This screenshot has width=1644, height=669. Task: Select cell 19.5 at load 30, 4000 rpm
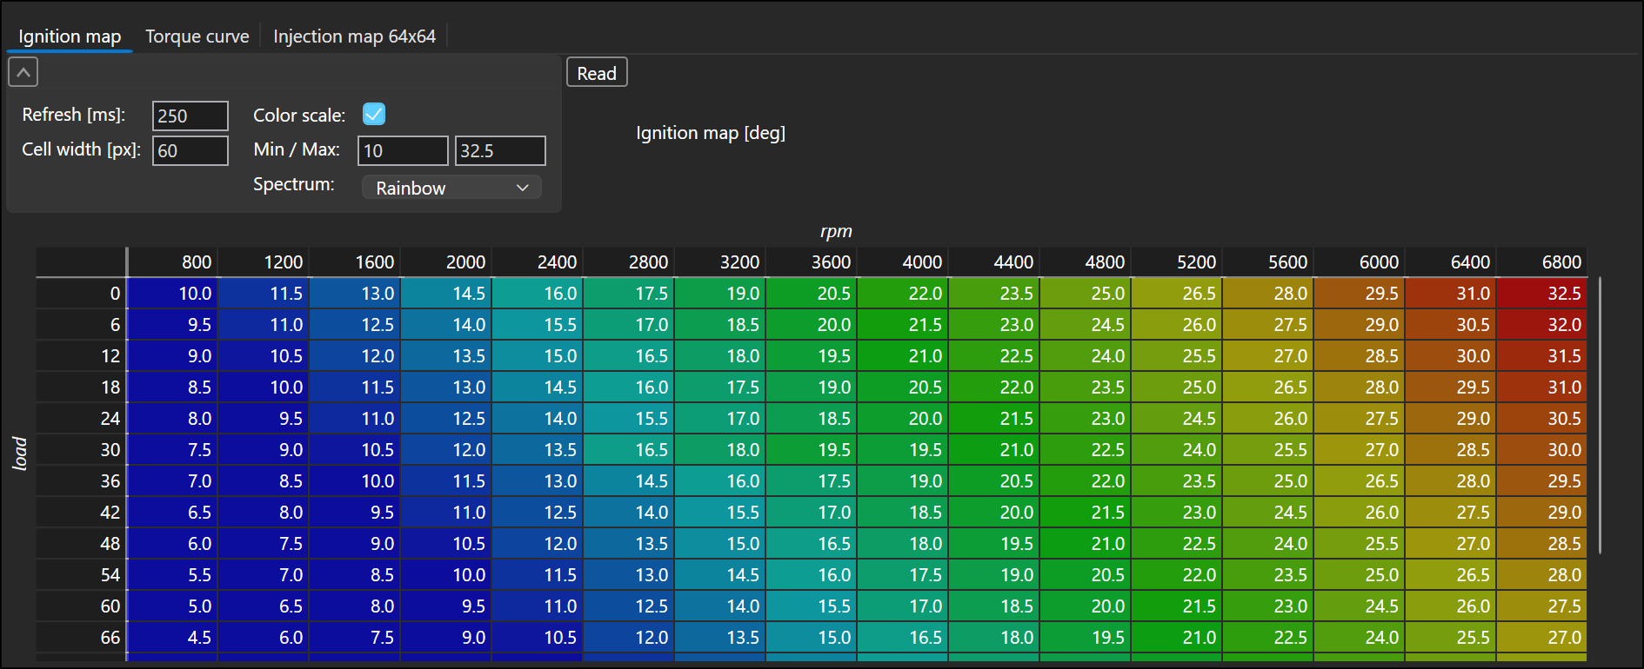click(903, 450)
